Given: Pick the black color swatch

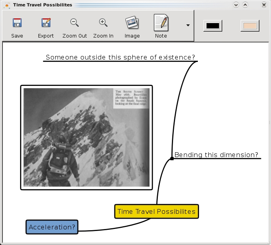Looking at the screenshot, I should tap(213, 26).
